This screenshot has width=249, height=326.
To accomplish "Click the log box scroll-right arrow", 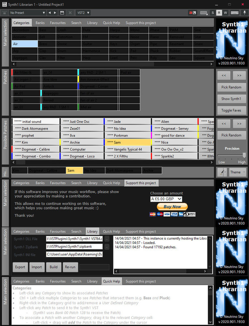I will pos(205,271).
